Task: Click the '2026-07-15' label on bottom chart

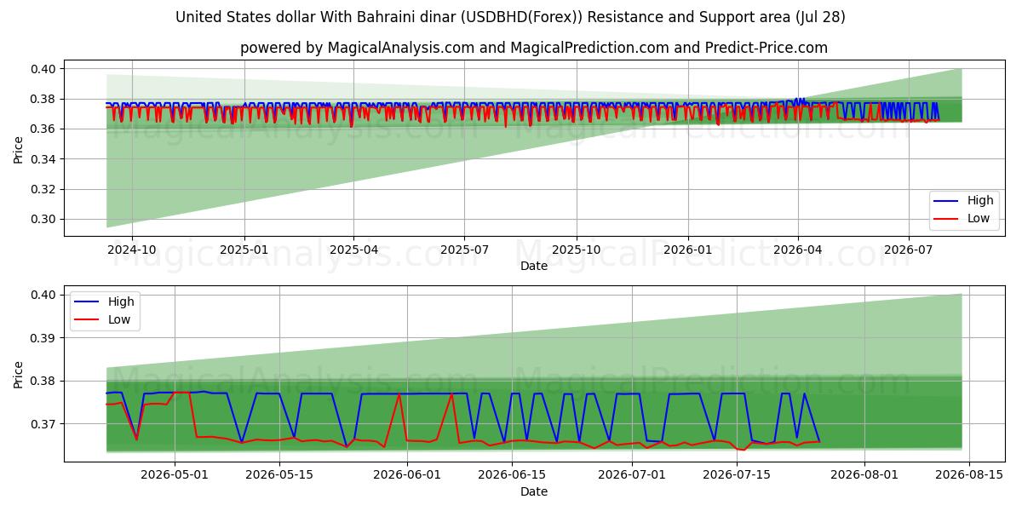Action: (x=738, y=476)
